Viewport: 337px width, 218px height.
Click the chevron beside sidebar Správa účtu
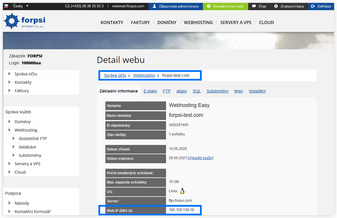pyautogui.click(x=9, y=74)
